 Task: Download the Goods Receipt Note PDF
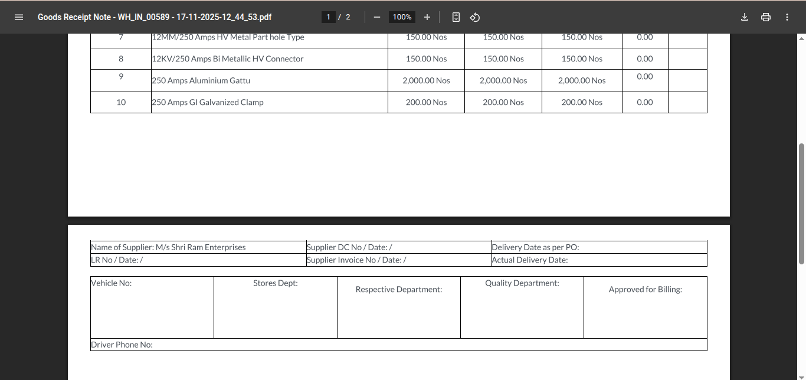[x=745, y=17]
